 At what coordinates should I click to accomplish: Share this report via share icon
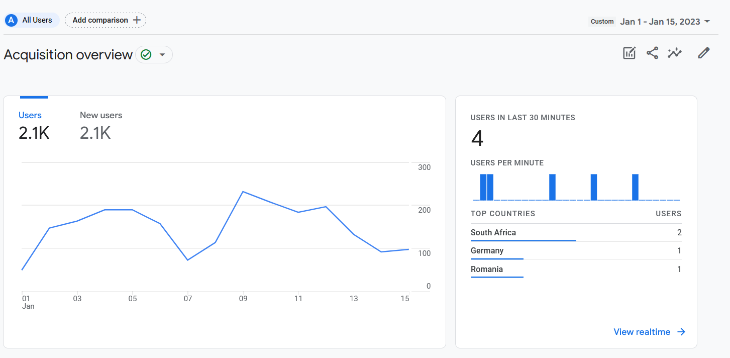coord(652,53)
